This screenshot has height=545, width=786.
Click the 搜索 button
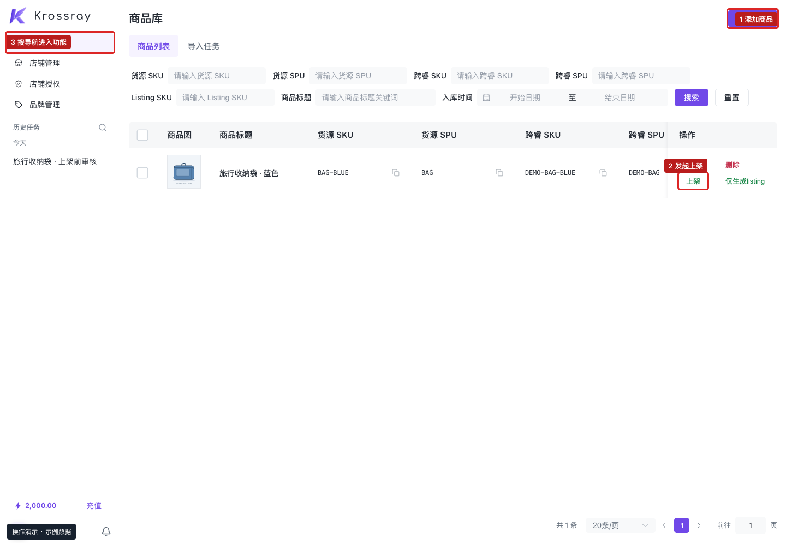pos(691,98)
